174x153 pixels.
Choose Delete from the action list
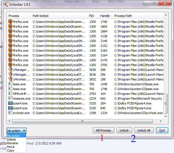pos(16,139)
